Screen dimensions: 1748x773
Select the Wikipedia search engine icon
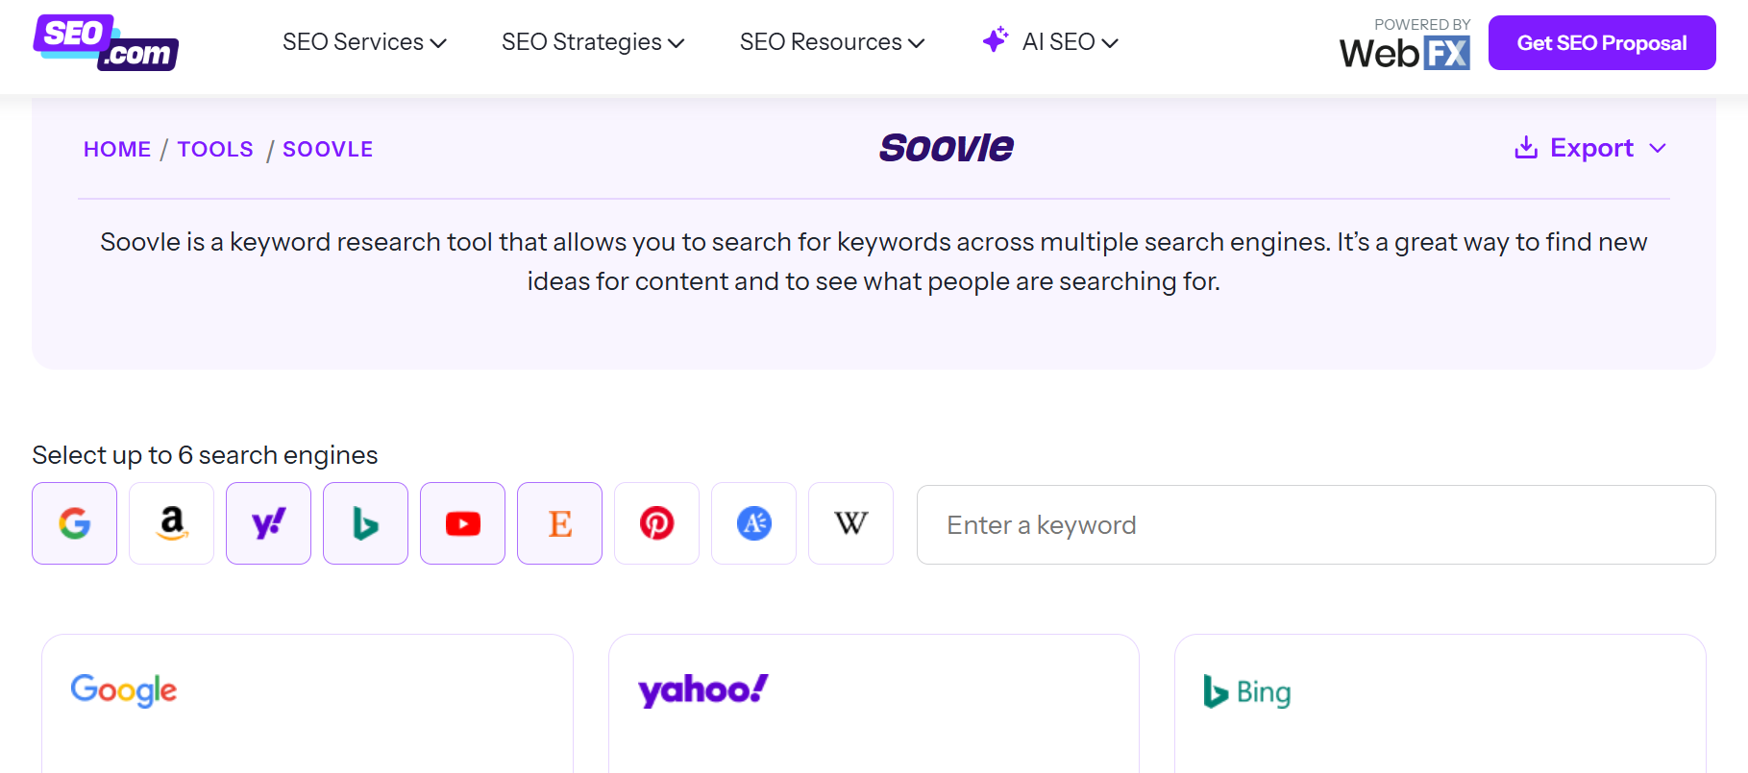(x=851, y=523)
